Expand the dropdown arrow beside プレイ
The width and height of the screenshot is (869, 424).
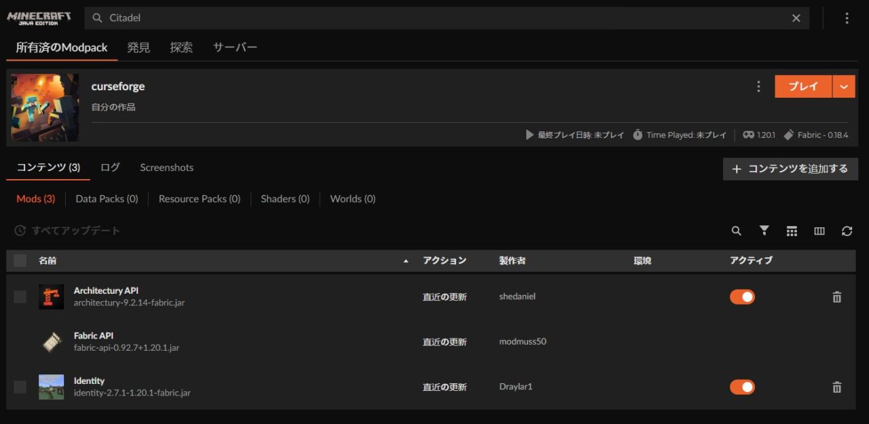tap(844, 86)
